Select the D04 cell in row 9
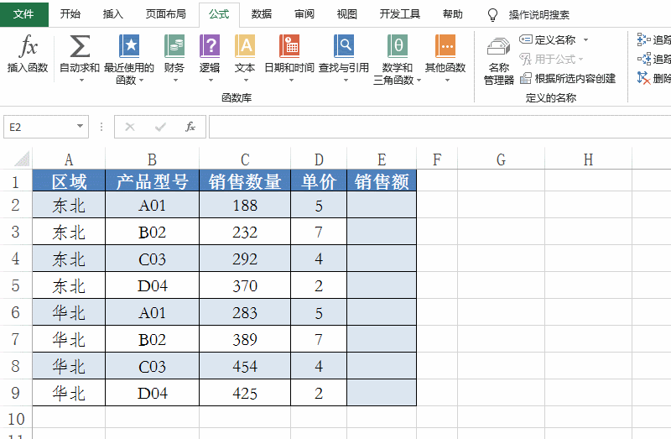This screenshot has height=439, width=671. click(x=153, y=393)
